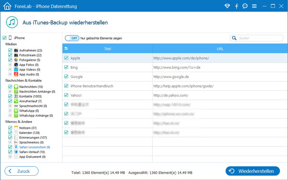Image resolution: width=288 pixels, height=180 pixels.
Task: Sort by the Titel column header
Action: pos(107,48)
